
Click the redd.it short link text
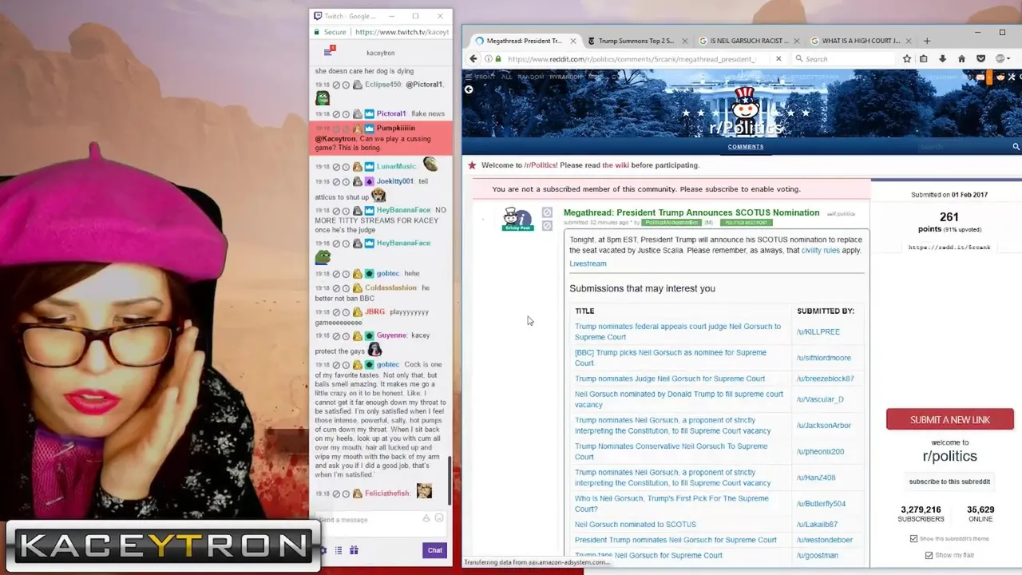(949, 248)
